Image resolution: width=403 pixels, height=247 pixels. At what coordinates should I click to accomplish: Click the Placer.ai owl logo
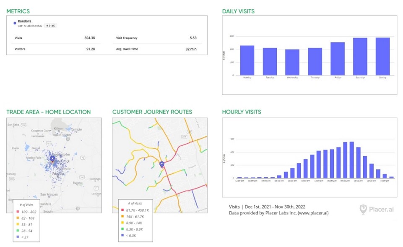[364, 209]
